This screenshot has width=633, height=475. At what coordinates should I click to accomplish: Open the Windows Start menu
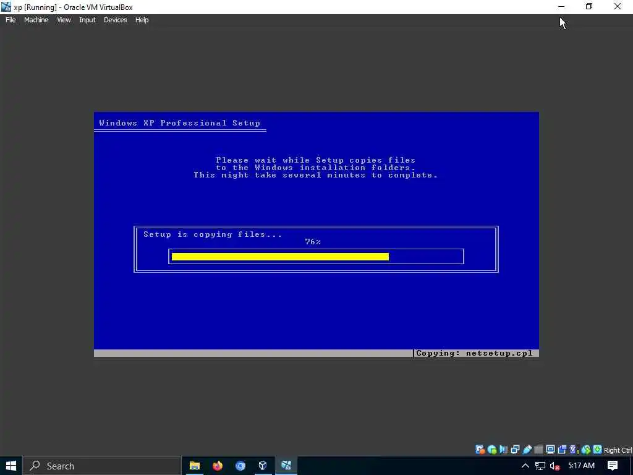click(11, 466)
